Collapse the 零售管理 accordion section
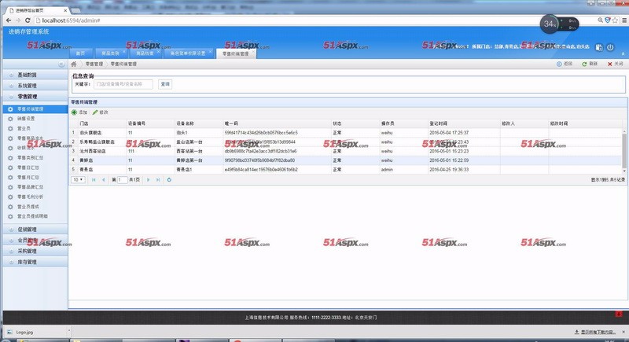The image size is (629, 342). point(35,96)
